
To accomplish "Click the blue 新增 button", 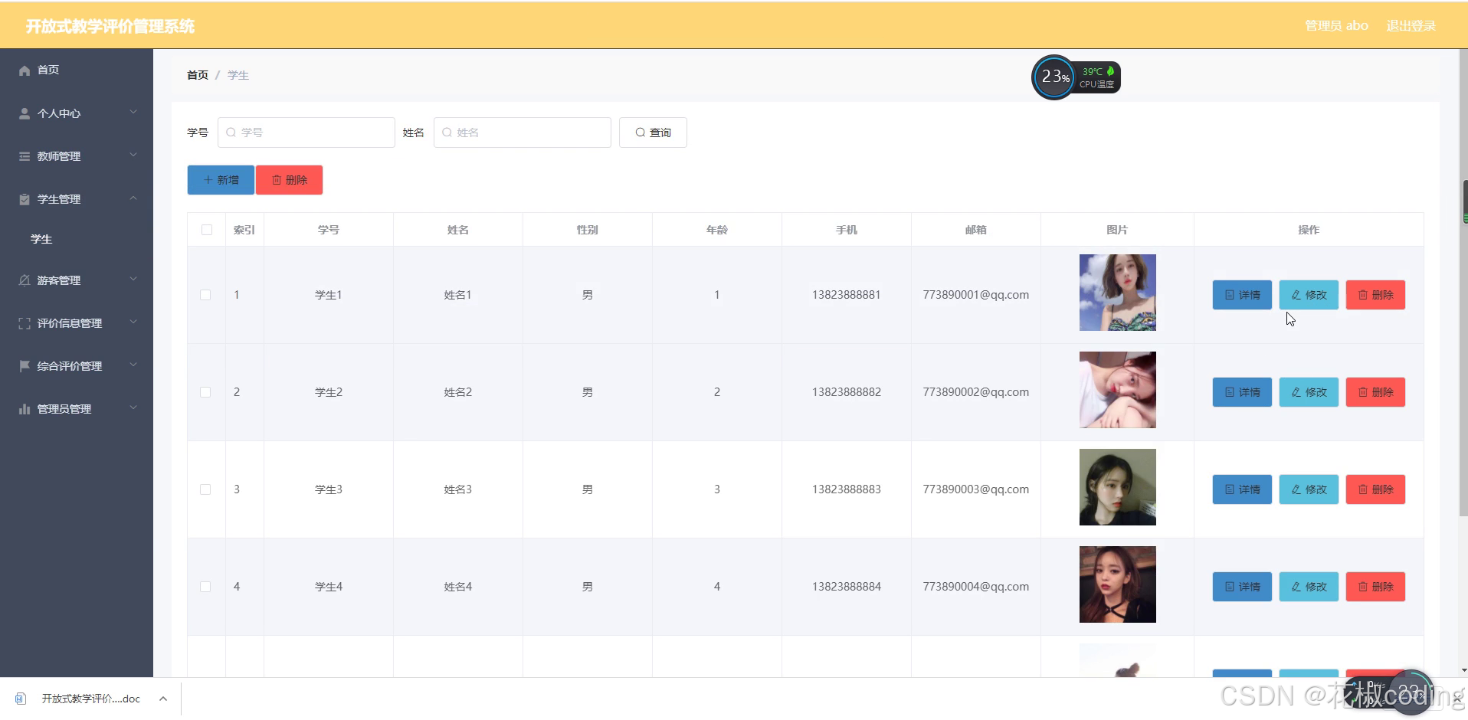I will (x=221, y=180).
